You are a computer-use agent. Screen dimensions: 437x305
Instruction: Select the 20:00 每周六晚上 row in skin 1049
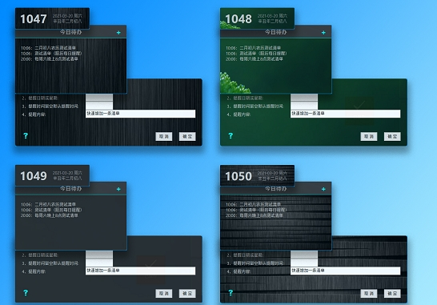coord(50,216)
